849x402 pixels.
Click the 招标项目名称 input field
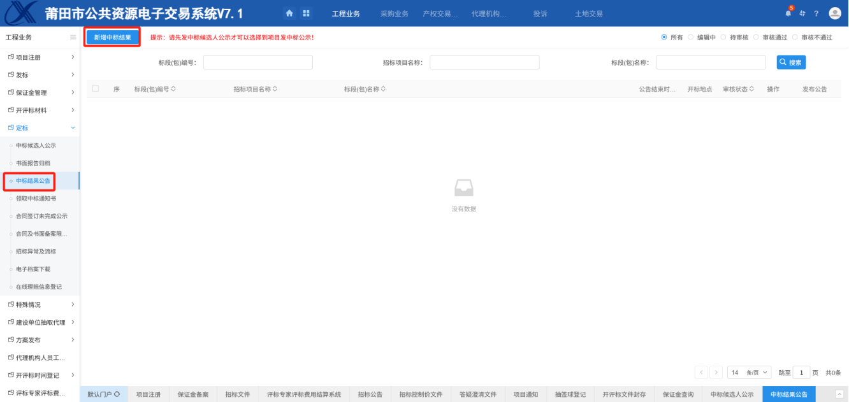coord(484,62)
